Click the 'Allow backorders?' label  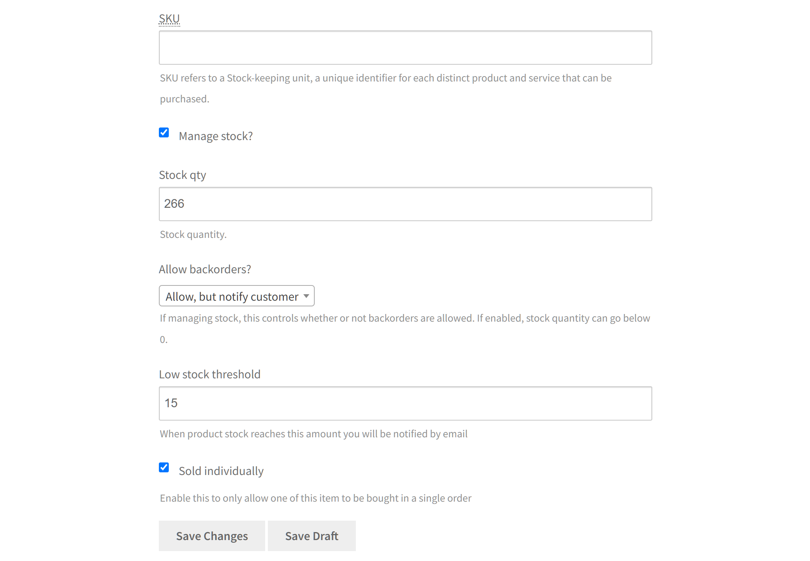coord(205,269)
